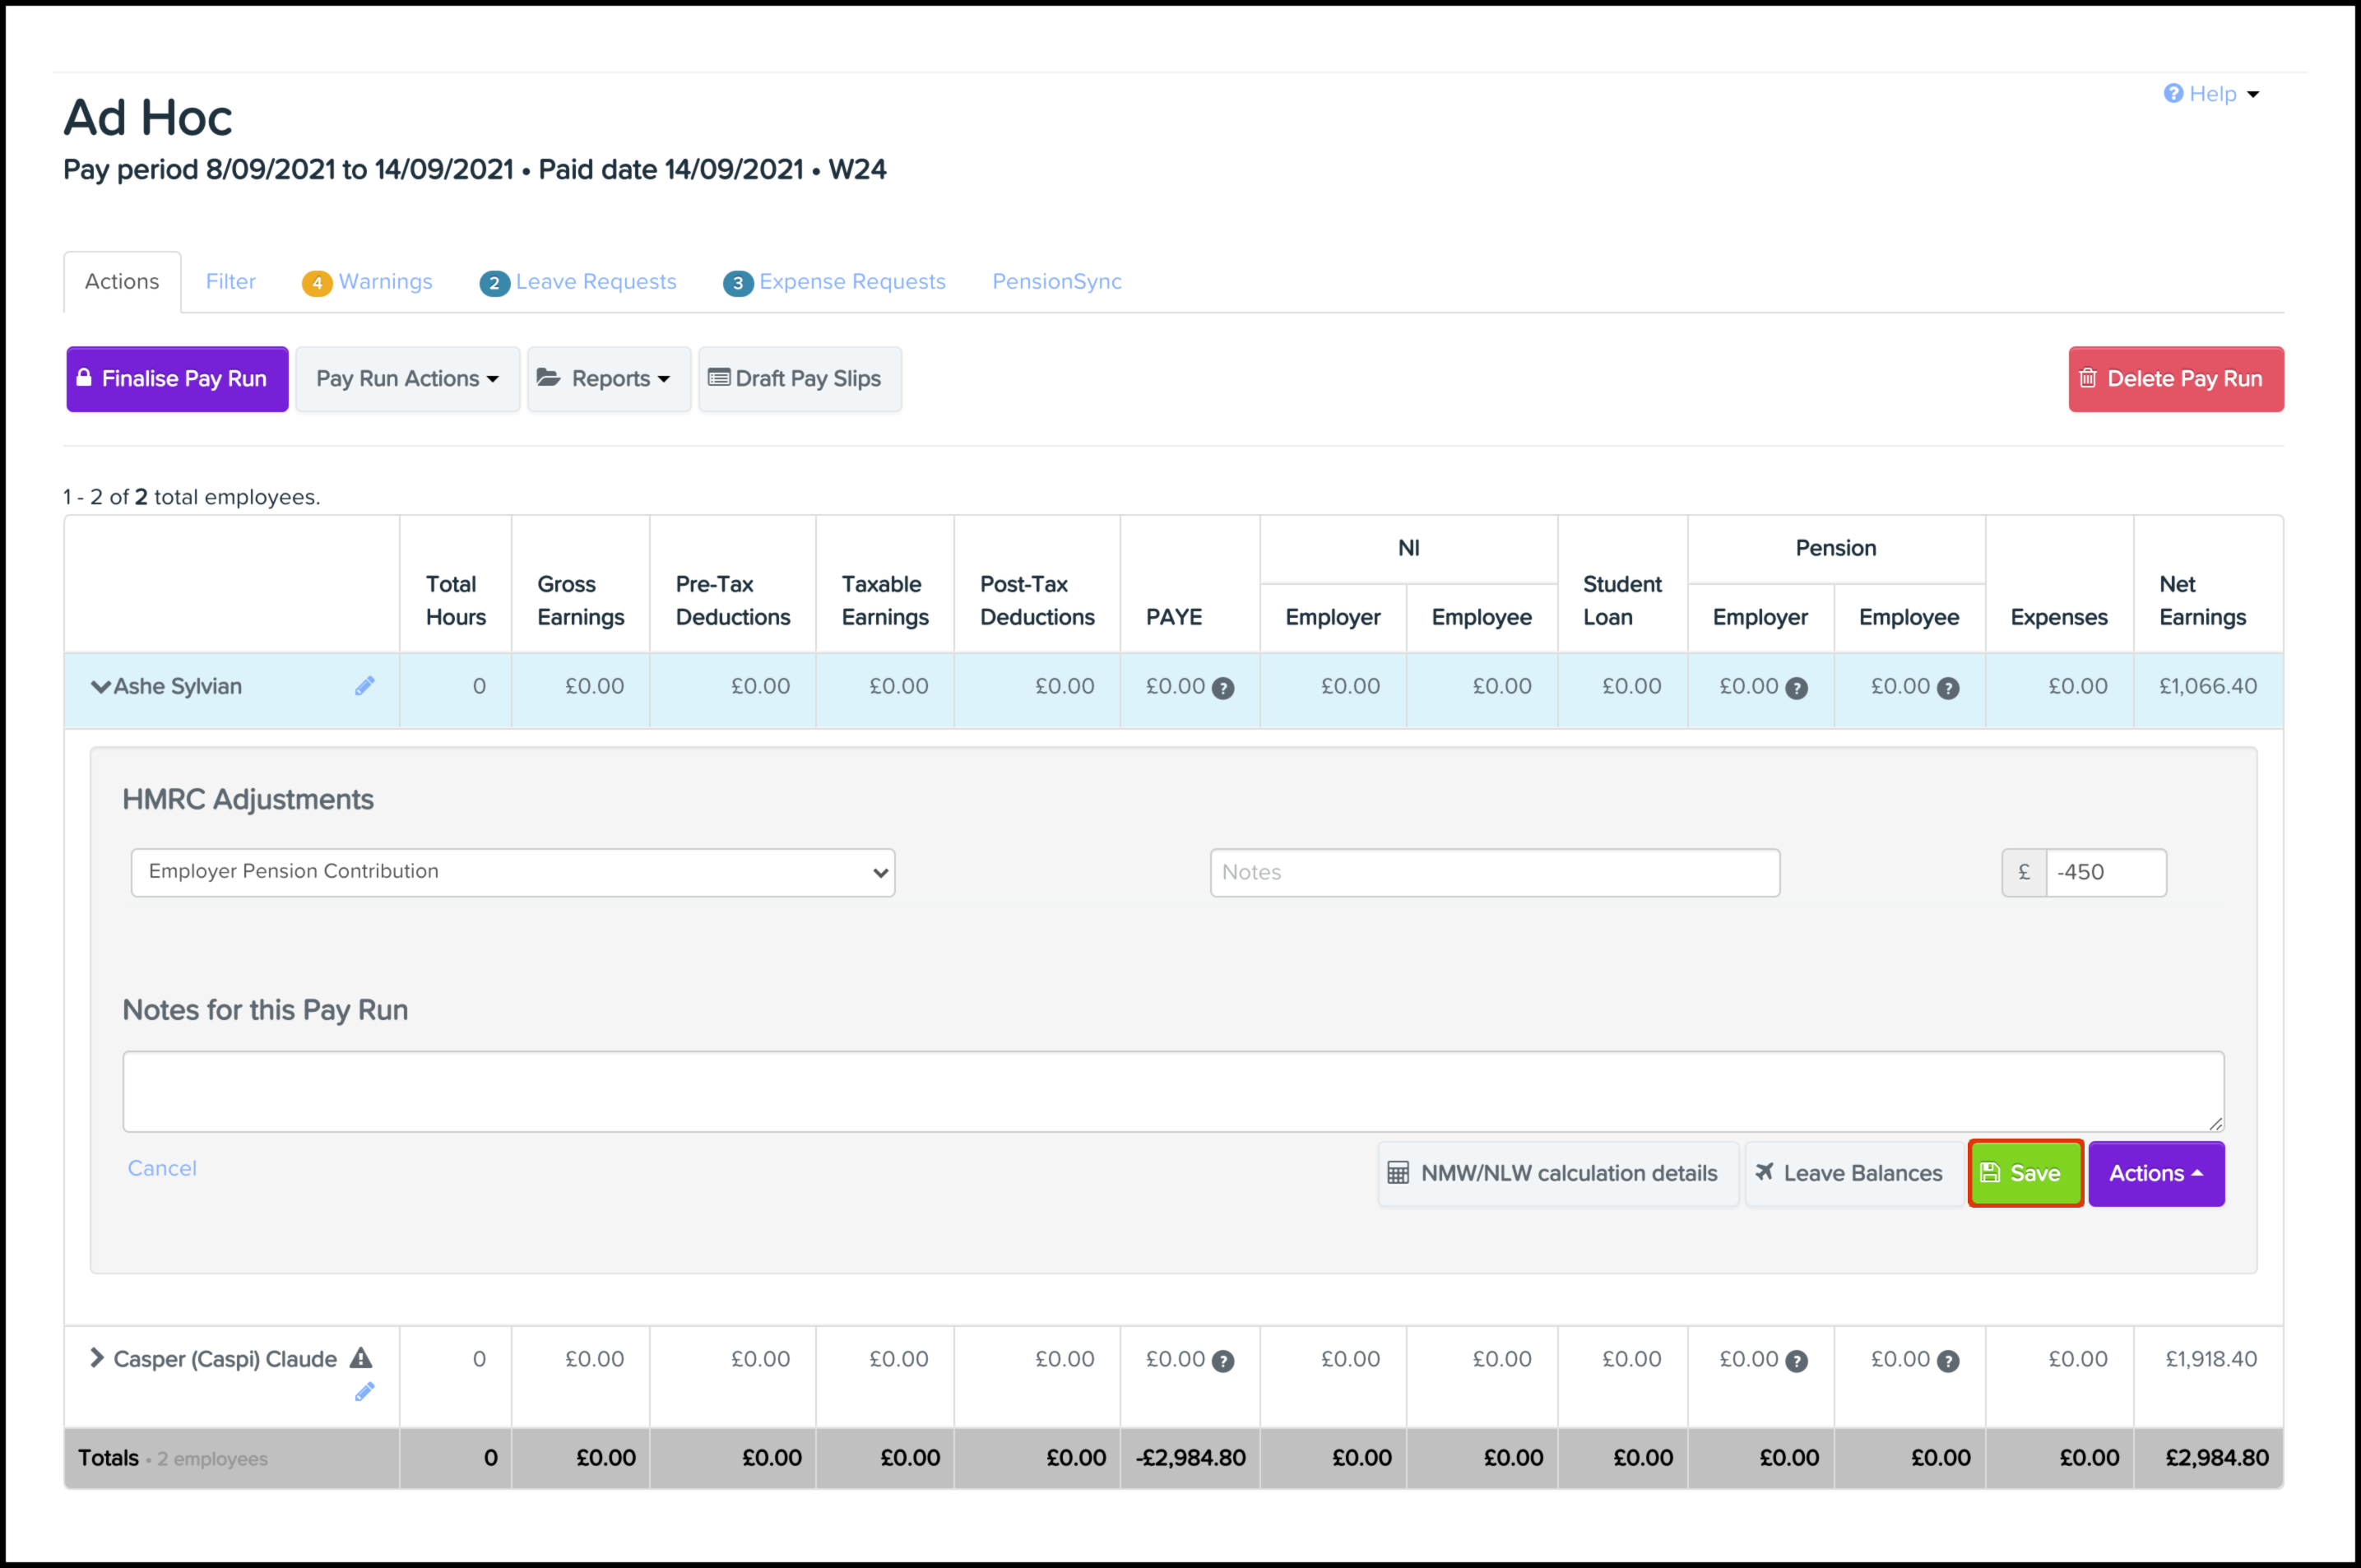Click Casper Claude's edit pencil icon
The image size is (2361, 1568).
click(364, 1392)
